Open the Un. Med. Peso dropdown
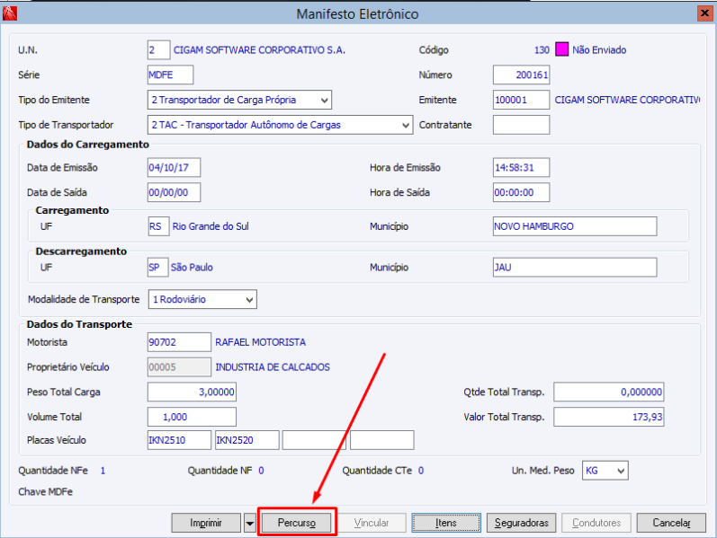The height and width of the screenshot is (538, 717). pos(605,471)
